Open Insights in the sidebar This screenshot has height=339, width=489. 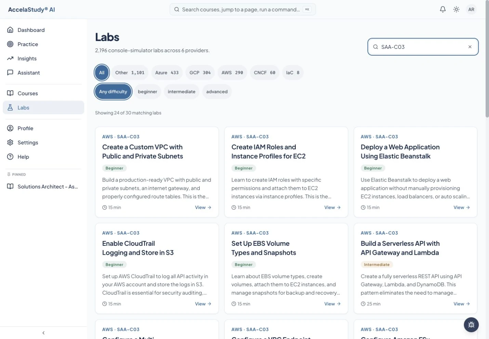(43, 59)
